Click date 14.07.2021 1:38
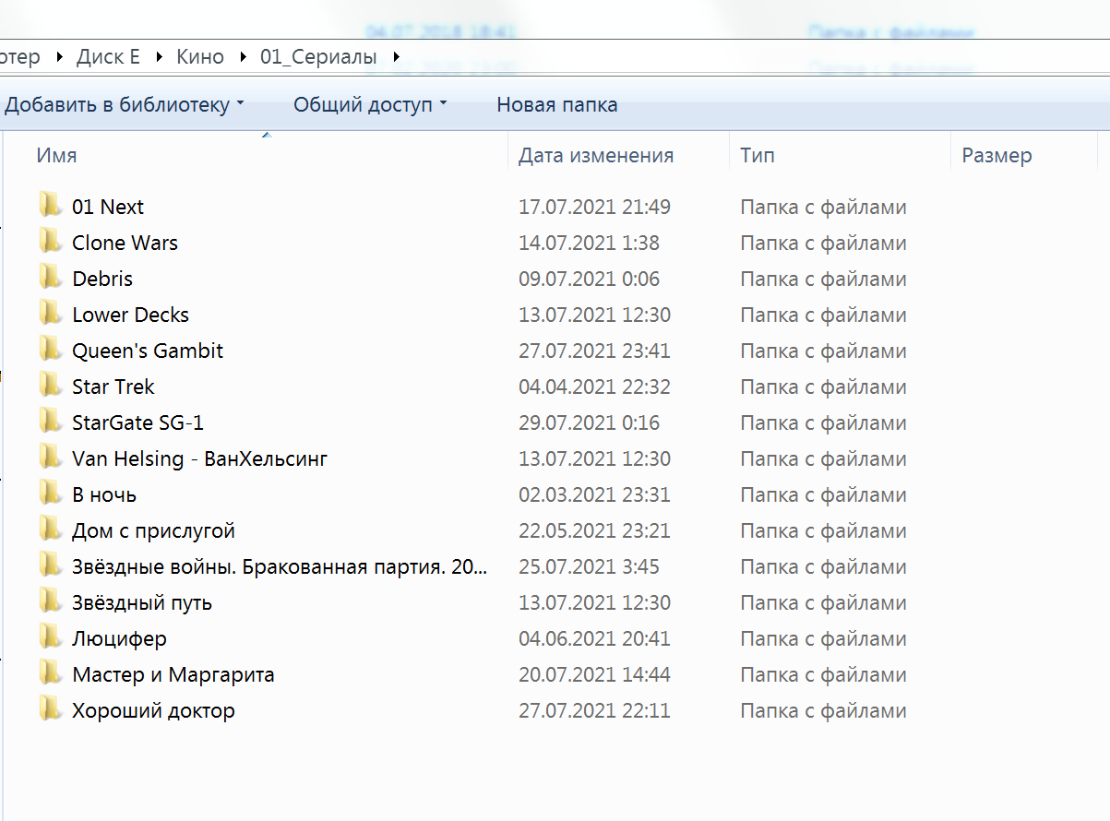Viewport: 1110px width, 821px height. point(589,243)
